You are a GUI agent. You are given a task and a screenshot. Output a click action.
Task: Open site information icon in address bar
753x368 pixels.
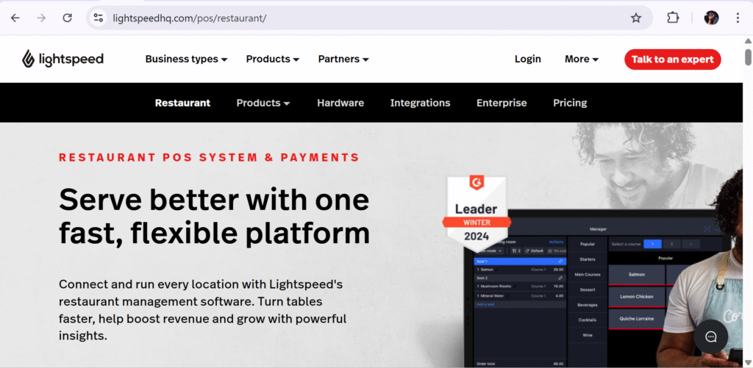(x=99, y=18)
